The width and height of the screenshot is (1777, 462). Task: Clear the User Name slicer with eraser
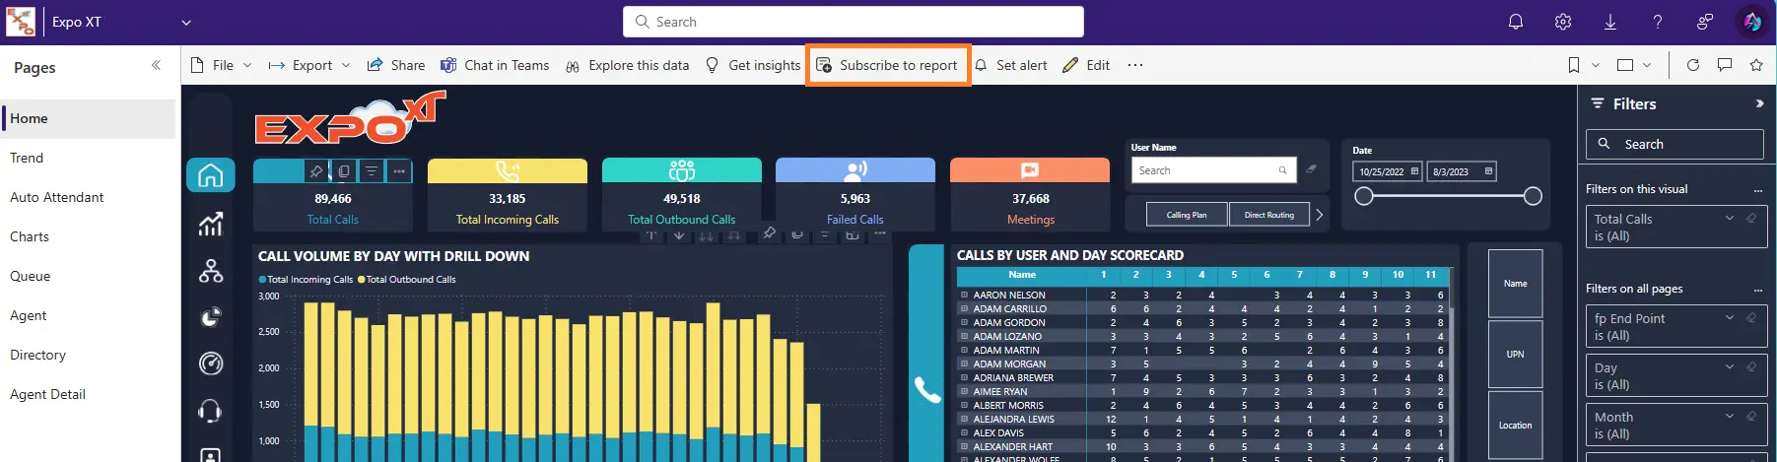click(x=1312, y=169)
